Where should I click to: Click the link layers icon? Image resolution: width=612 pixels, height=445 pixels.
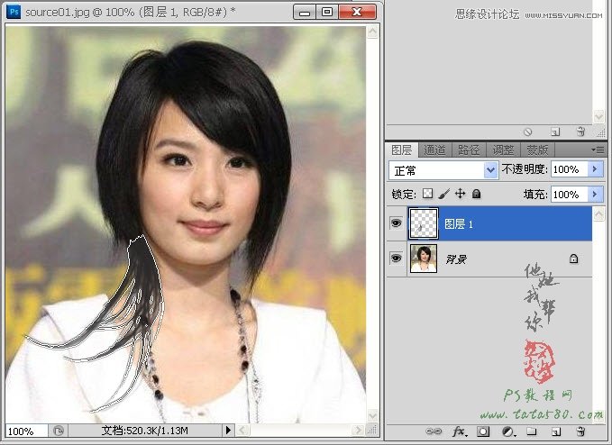coord(434,431)
